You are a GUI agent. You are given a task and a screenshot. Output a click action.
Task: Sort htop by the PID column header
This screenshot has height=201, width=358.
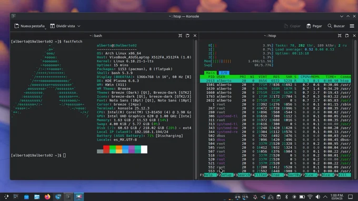tap(211, 77)
